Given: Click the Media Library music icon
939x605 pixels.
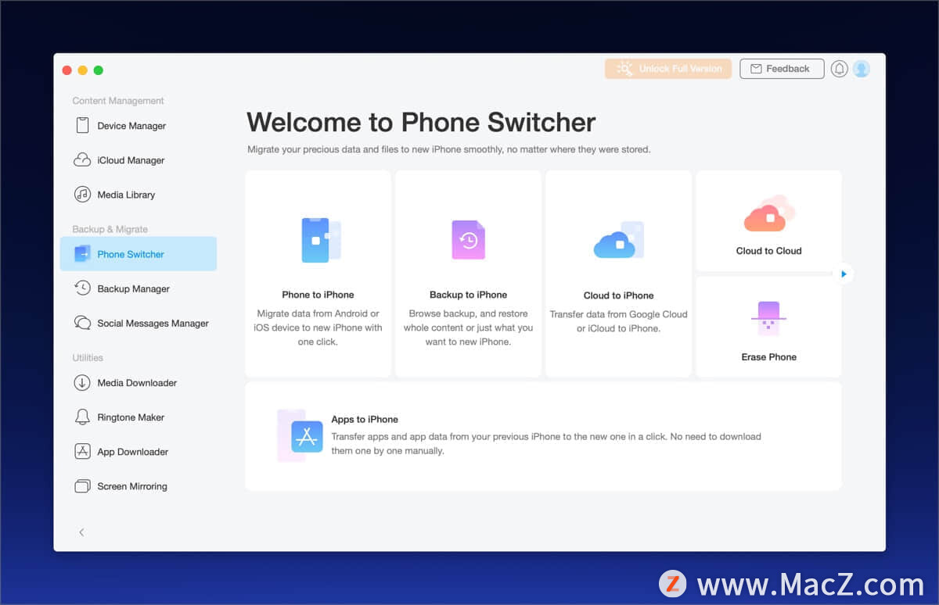Looking at the screenshot, I should click(82, 195).
